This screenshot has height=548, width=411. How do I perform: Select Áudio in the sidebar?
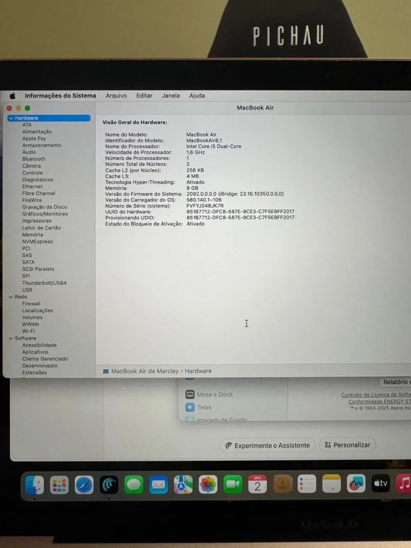[x=29, y=152]
